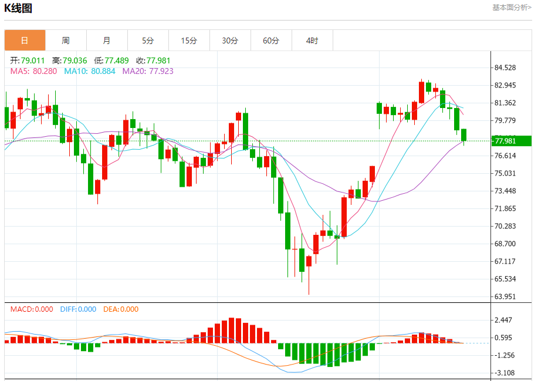538x381 pixels.
Task: Click the 79.779 price axis label
Action: pos(505,120)
